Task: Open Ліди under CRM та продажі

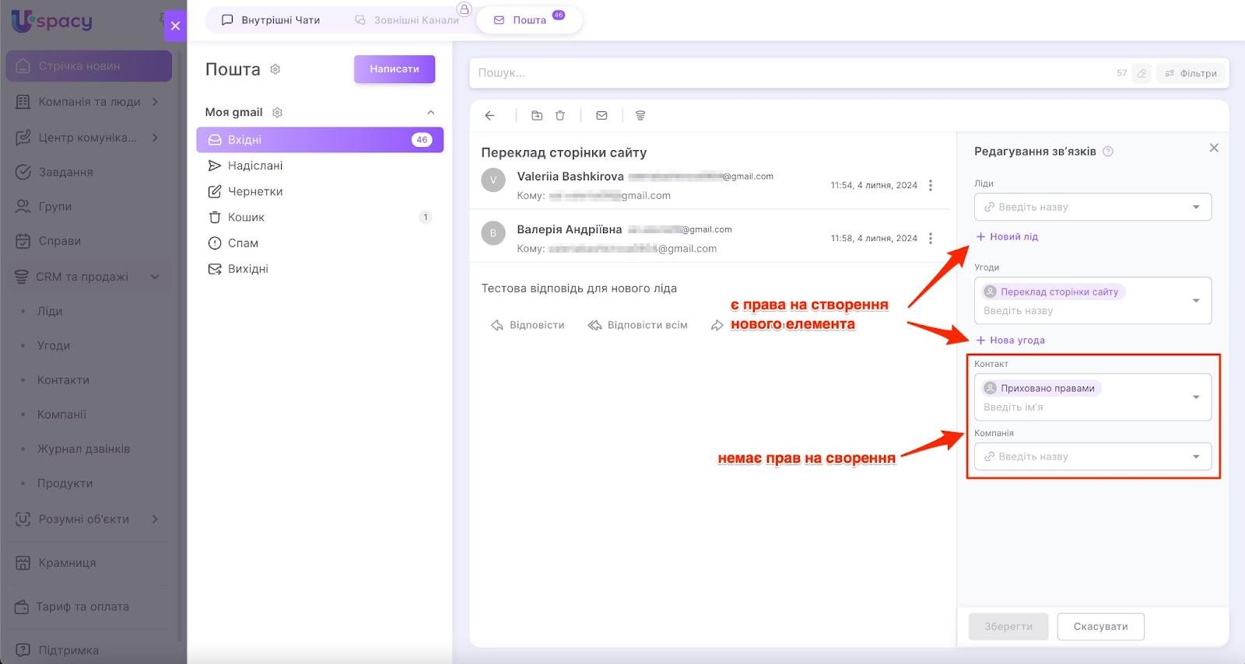Action: (50, 311)
